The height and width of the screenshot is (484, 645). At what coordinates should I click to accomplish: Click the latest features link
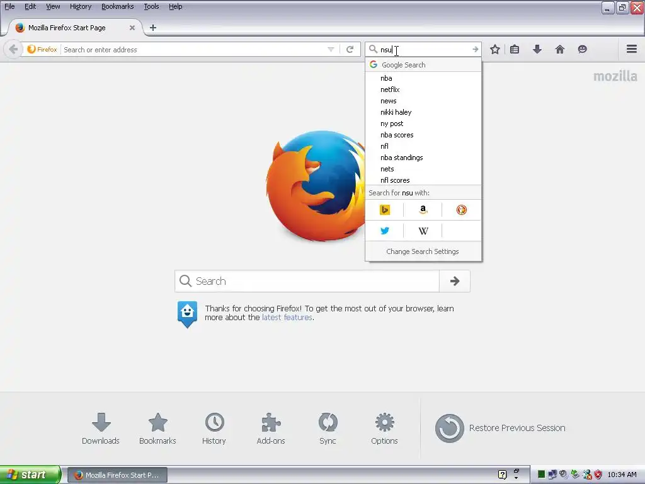pos(287,318)
